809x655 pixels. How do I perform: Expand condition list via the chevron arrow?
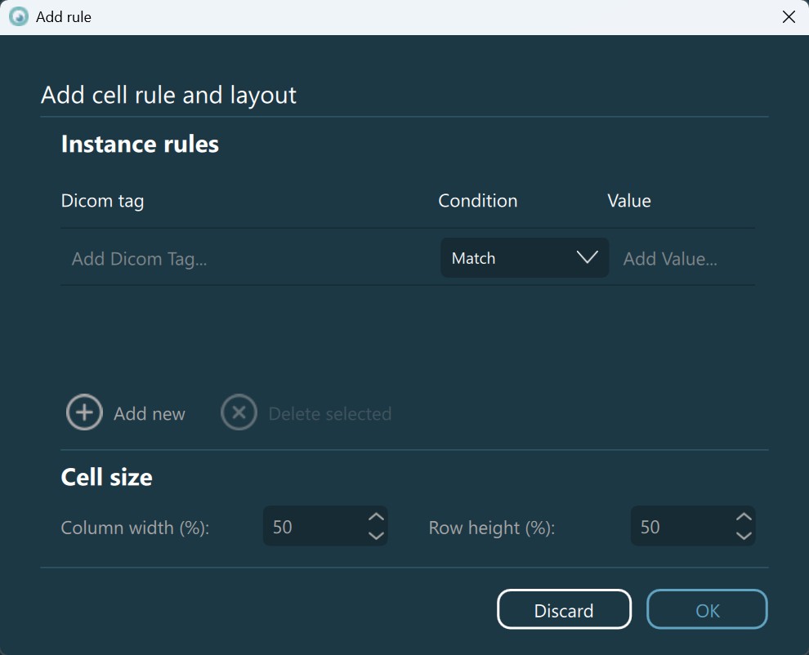click(x=587, y=258)
